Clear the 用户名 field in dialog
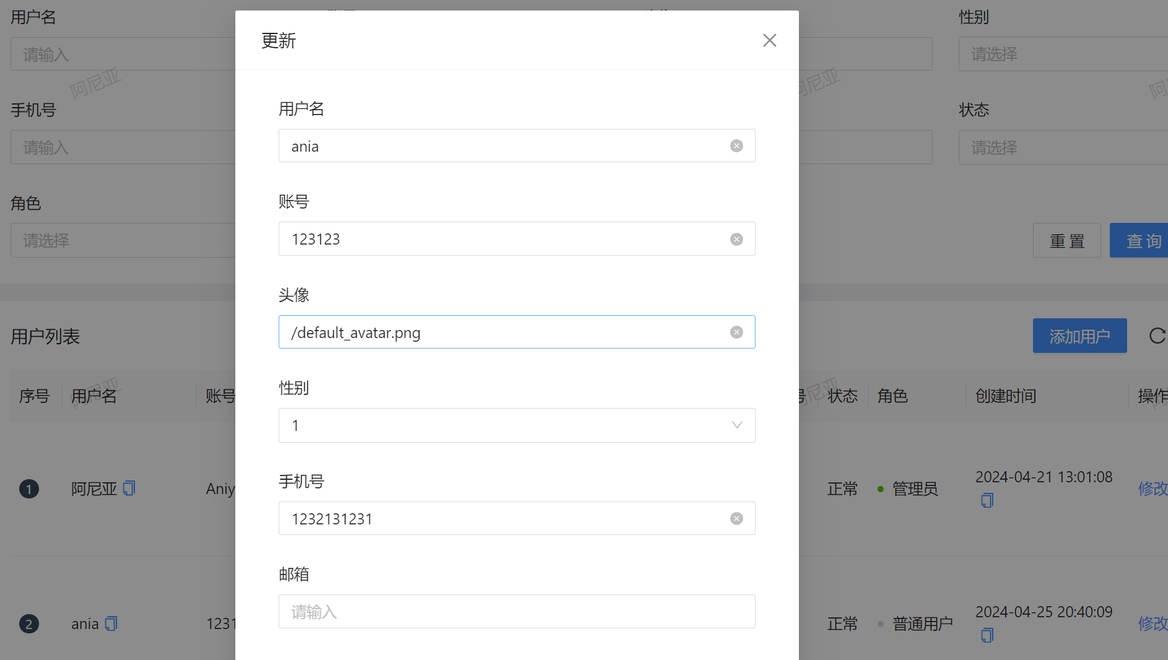The image size is (1168, 660). click(736, 146)
